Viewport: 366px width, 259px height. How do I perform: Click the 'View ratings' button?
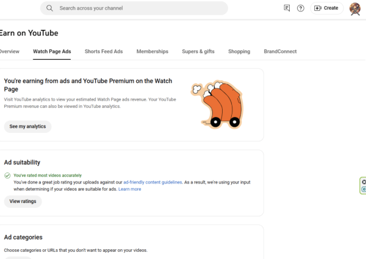[x=23, y=201]
